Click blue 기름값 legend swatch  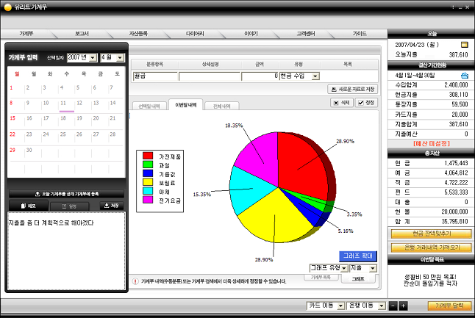point(148,173)
